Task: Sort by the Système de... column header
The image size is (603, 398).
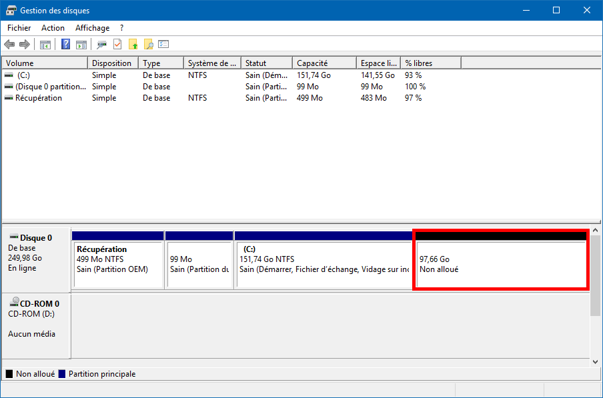Action: tap(213, 63)
